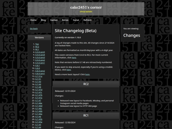
Task: Open version 0.9.0-pre3 link
Action: click(x=40, y=58)
